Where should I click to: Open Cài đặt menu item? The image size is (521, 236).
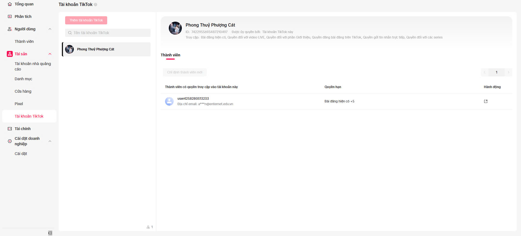pyautogui.click(x=21, y=154)
